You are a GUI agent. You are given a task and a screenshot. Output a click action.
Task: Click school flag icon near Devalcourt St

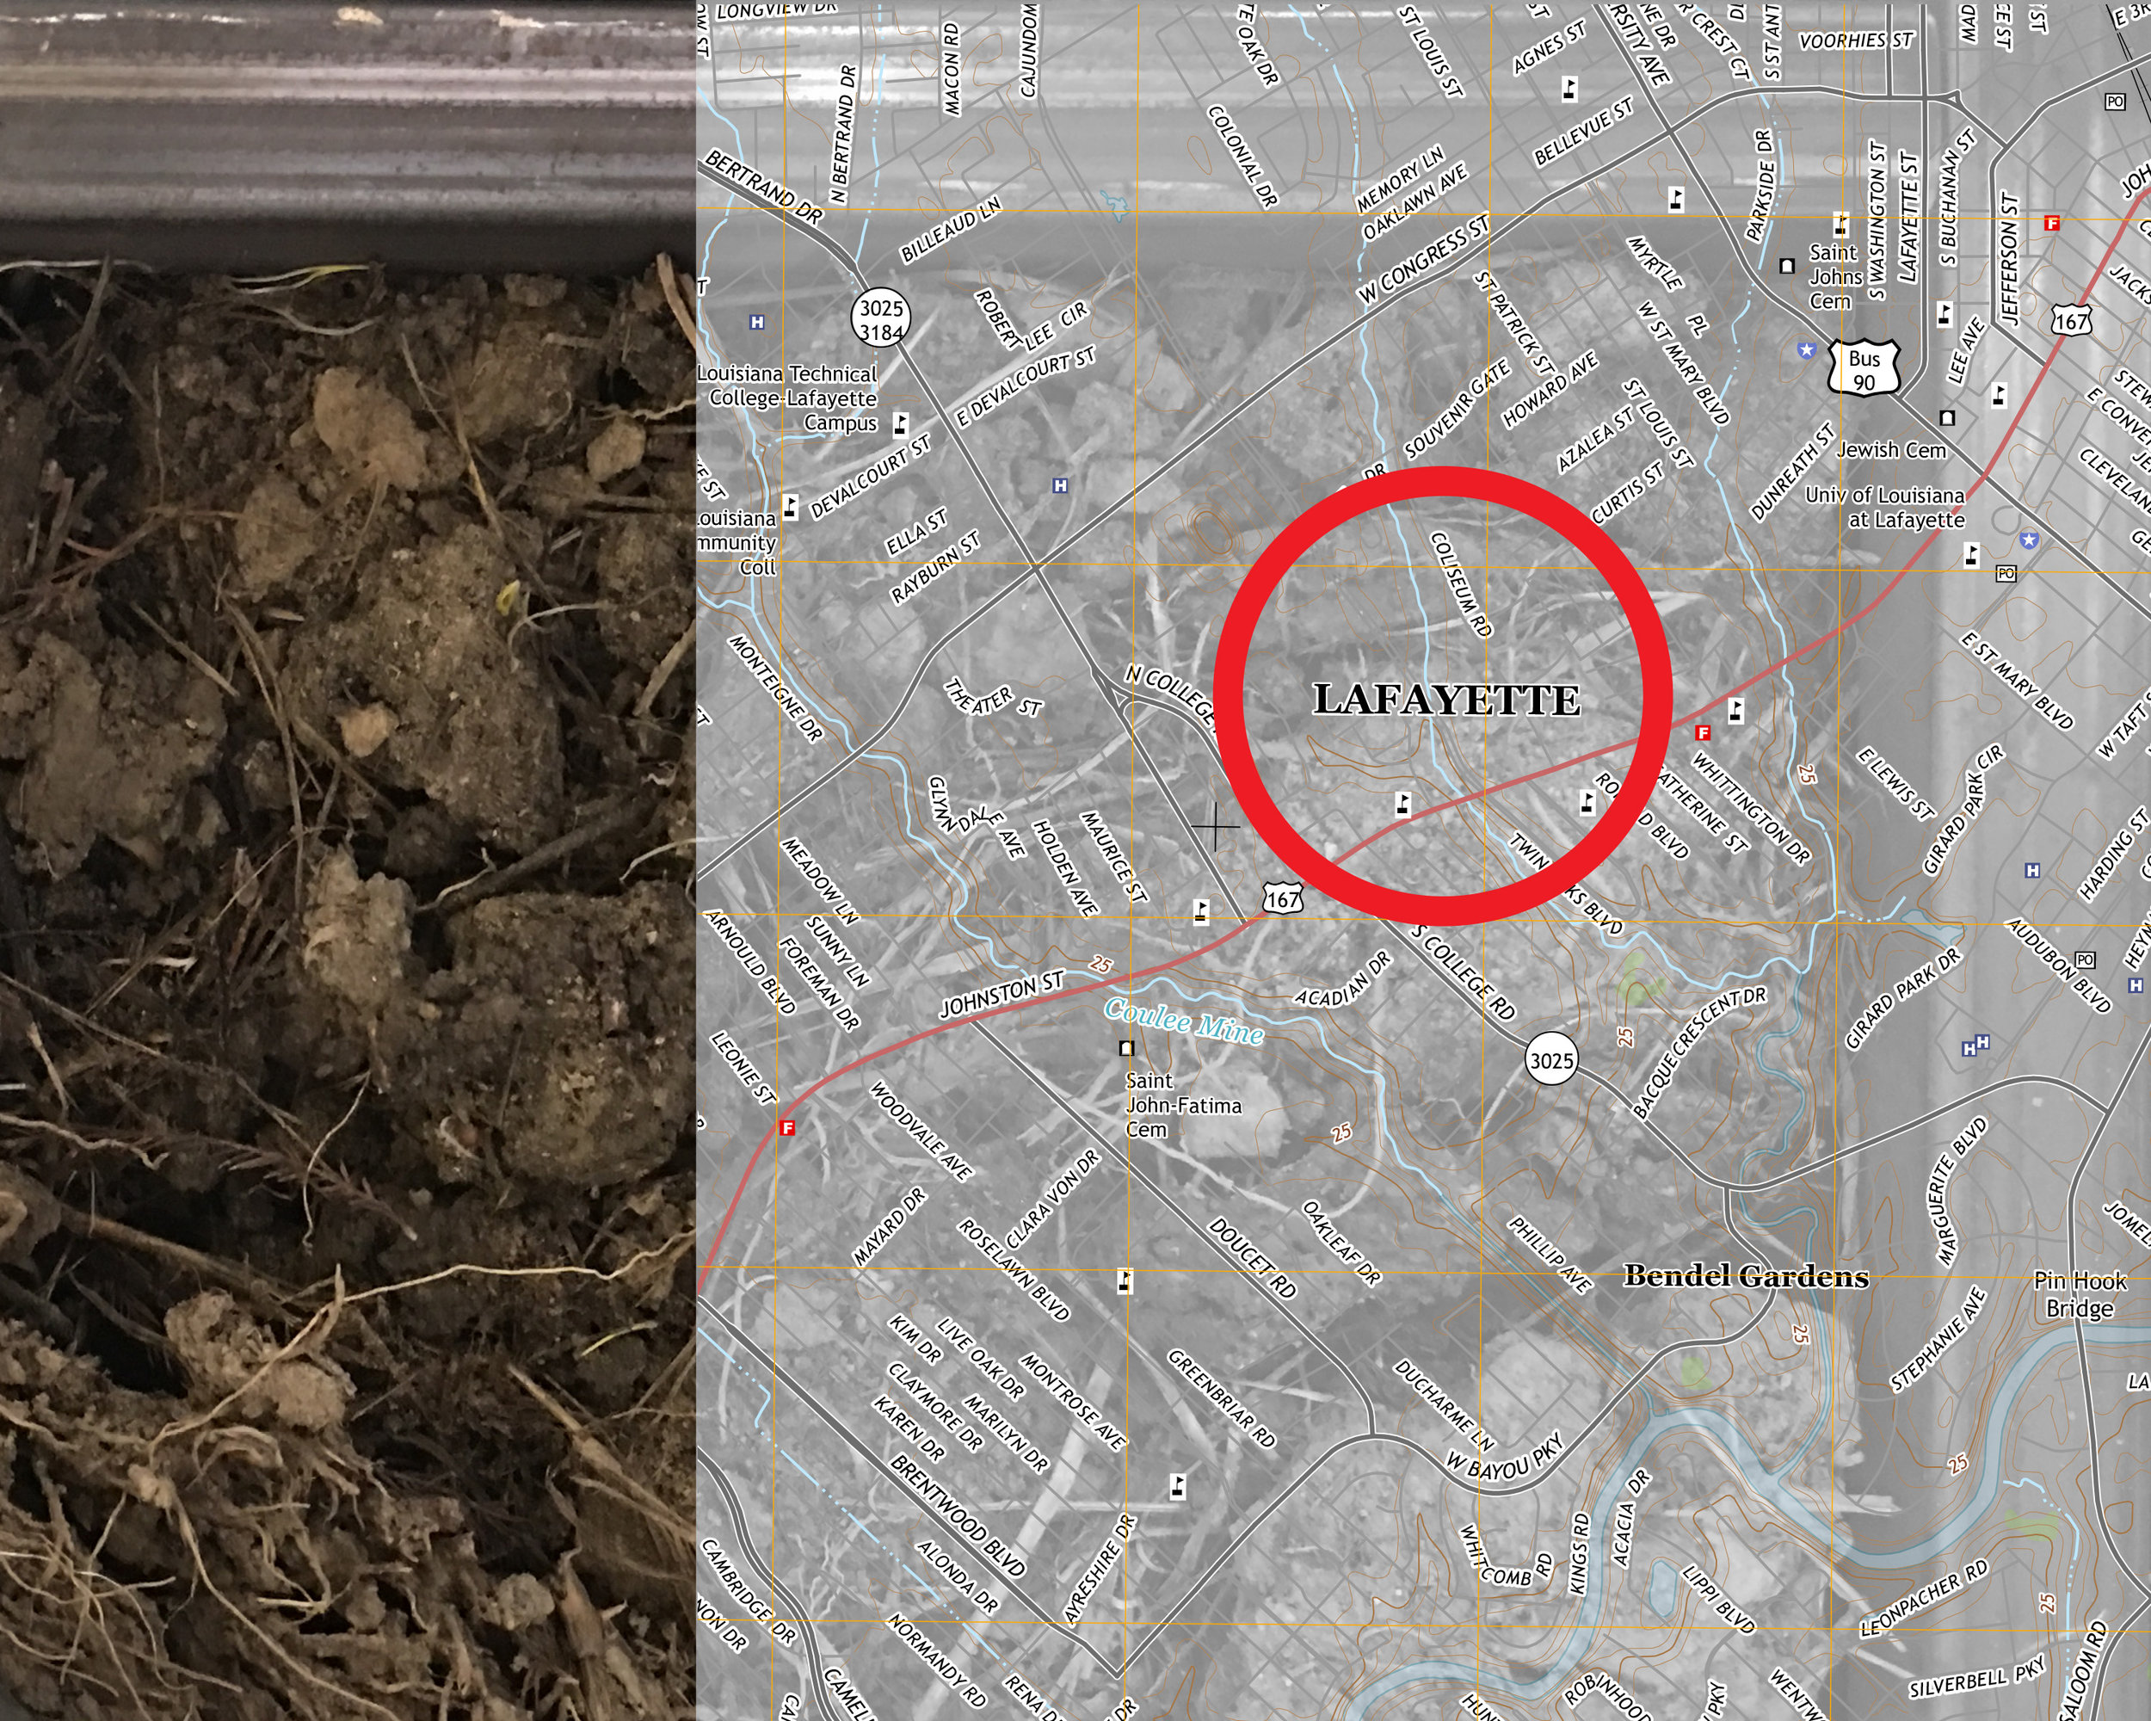click(x=790, y=506)
